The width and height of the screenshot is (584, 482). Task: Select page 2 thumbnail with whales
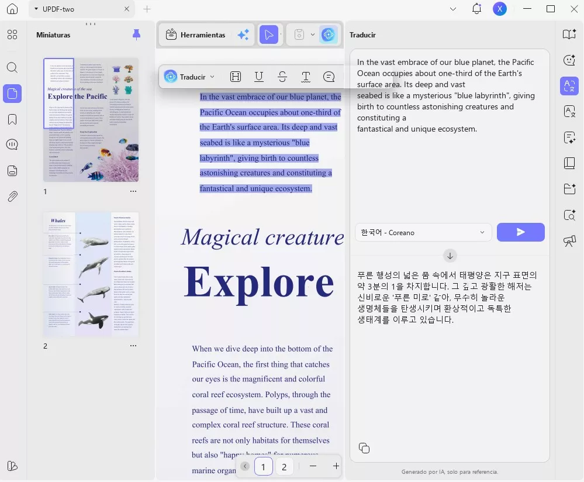91,274
